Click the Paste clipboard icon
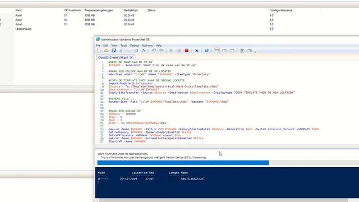Image resolution: width=359 pixels, height=202 pixels. tap(136, 50)
